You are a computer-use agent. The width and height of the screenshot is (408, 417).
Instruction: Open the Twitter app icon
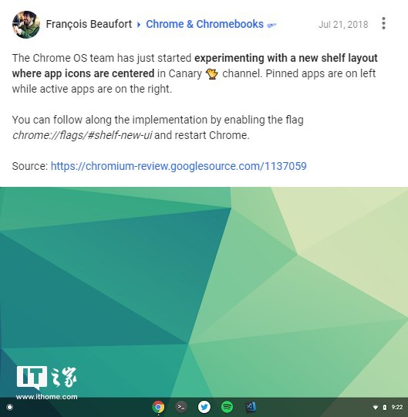[x=204, y=407]
